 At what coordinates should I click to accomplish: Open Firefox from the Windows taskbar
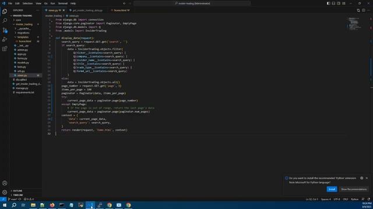click(52, 205)
